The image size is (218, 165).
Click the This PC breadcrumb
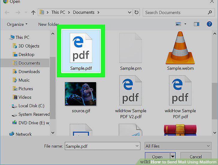[x=58, y=12]
